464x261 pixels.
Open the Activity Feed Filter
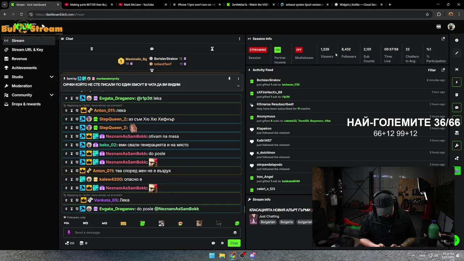432,70
